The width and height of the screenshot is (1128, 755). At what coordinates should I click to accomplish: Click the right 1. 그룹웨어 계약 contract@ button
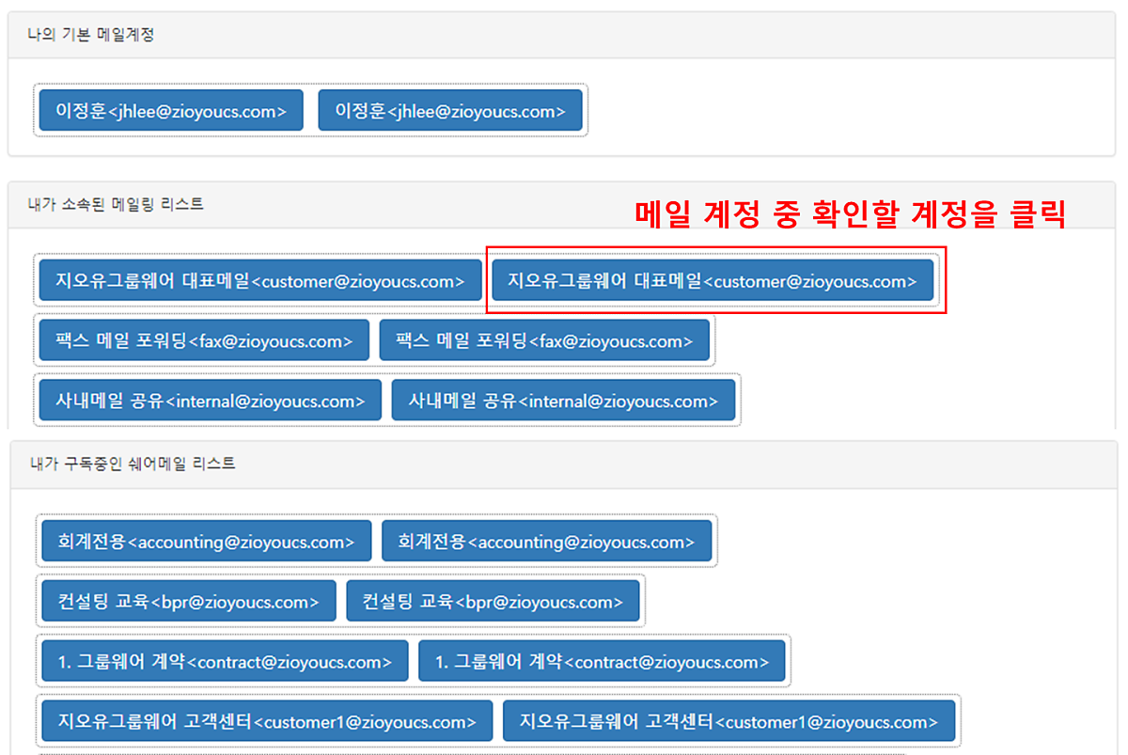point(602,662)
